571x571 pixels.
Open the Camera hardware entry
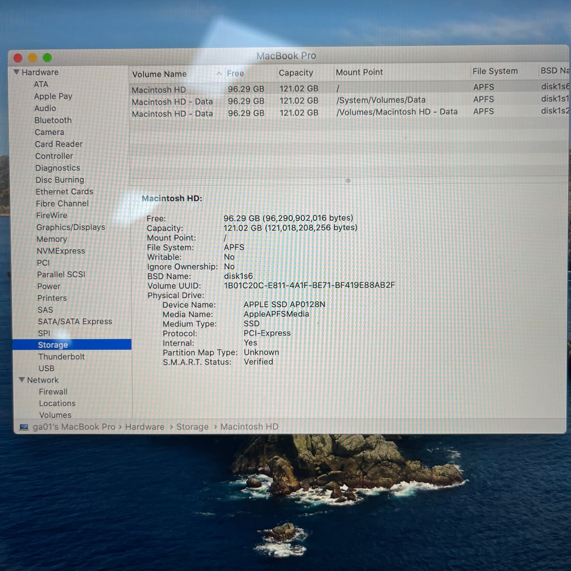point(49,132)
